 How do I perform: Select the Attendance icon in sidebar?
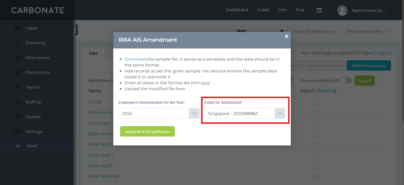[x=18, y=57]
